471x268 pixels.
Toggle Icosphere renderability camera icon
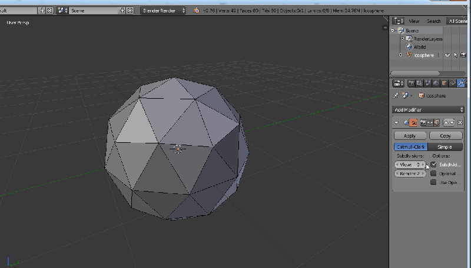[x=463, y=55]
